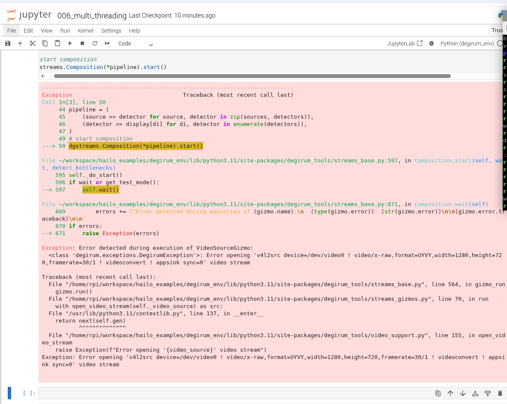The width and height of the screenshot is (507, 404).
Task: Insert a cell below from cell toolbar
Action: pos(488,393)
